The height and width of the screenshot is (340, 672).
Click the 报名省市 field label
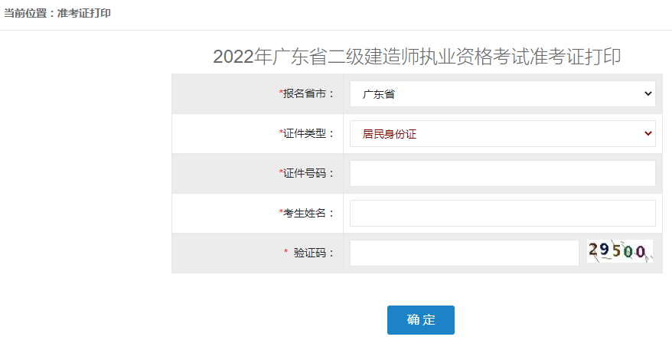pyautogui.click(x=309, y=93)
